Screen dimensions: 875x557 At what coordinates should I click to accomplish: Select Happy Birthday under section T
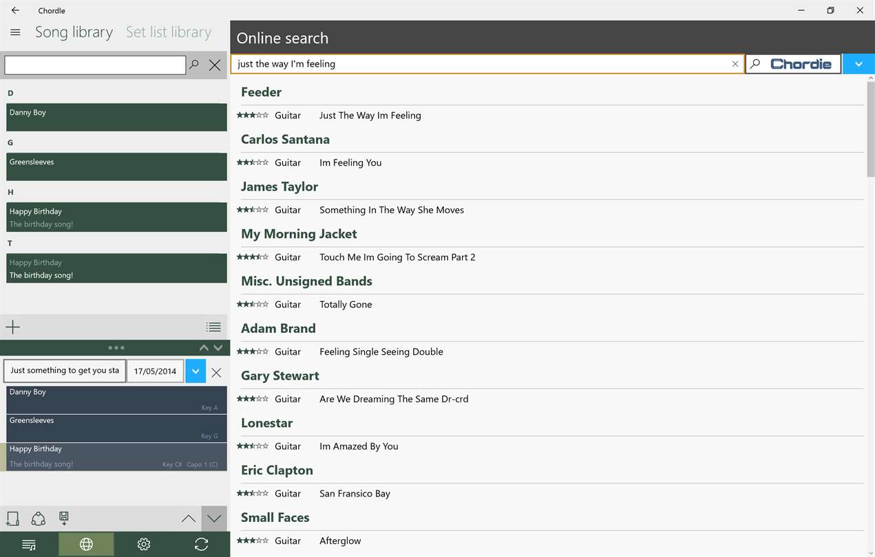tap(116, 268)
